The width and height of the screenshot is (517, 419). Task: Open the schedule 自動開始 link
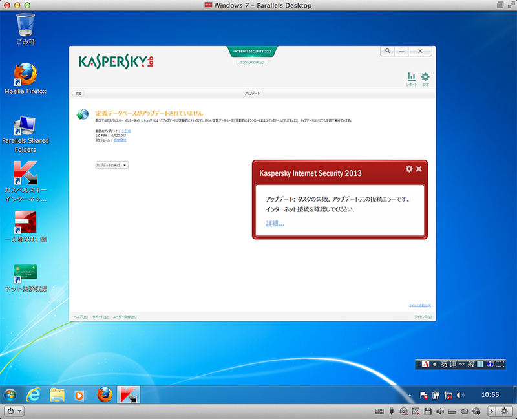tap(120, 140)
